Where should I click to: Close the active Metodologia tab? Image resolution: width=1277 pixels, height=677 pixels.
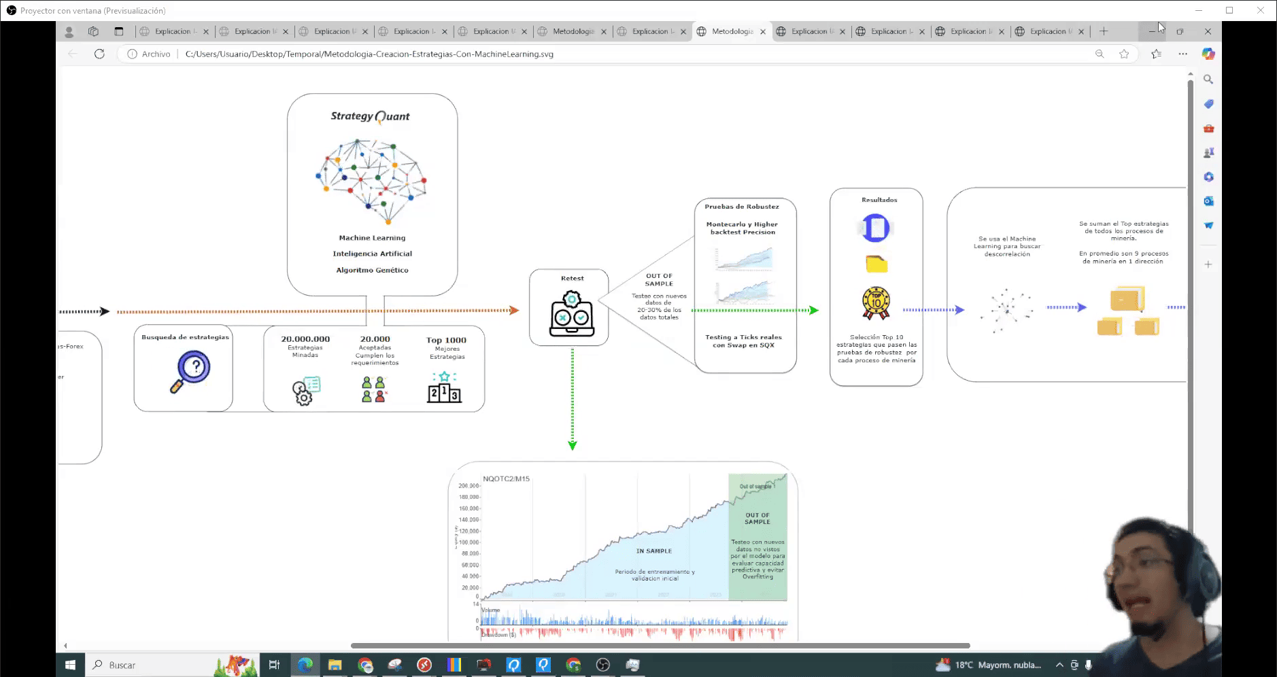point(763,31)
